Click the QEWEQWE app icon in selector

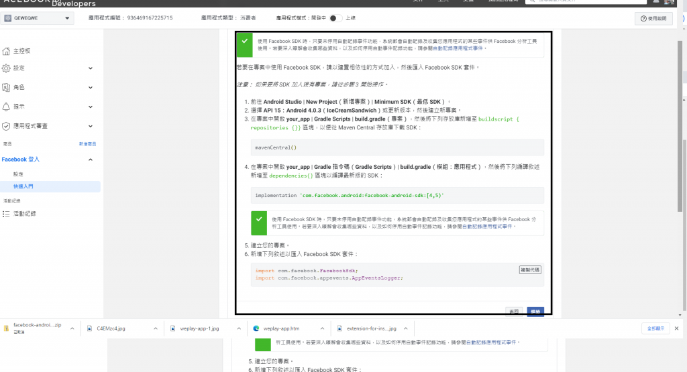tap(8, 18)
